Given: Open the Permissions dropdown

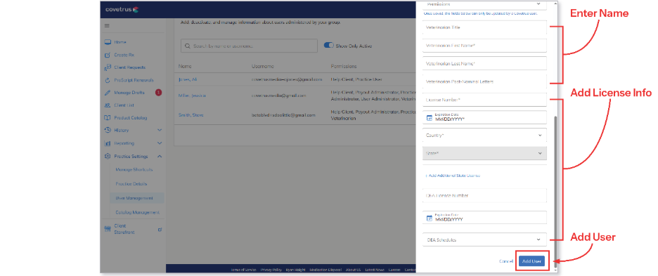Looking at the screenshot, I should 484,5.
